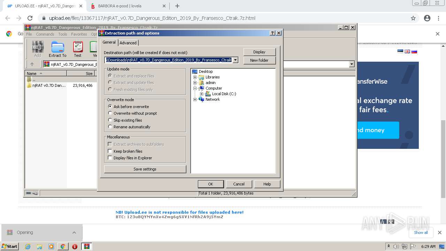Select Libraries in the folder tree

click(x=213, y=77)
